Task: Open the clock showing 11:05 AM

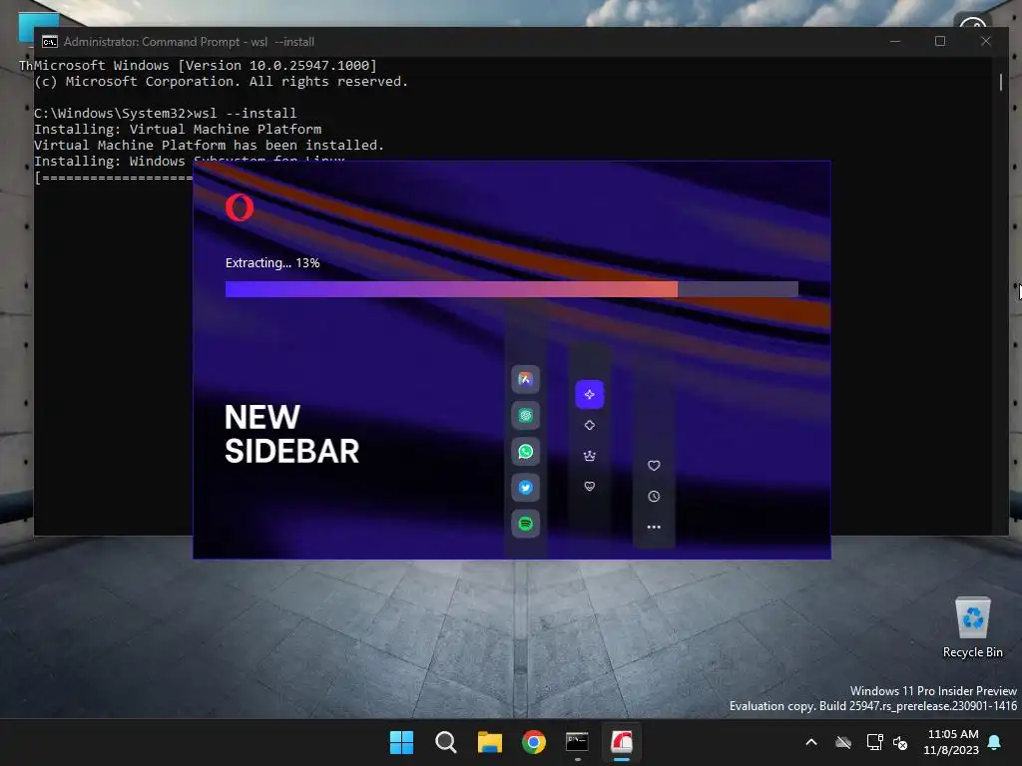Action: (951, 742)
